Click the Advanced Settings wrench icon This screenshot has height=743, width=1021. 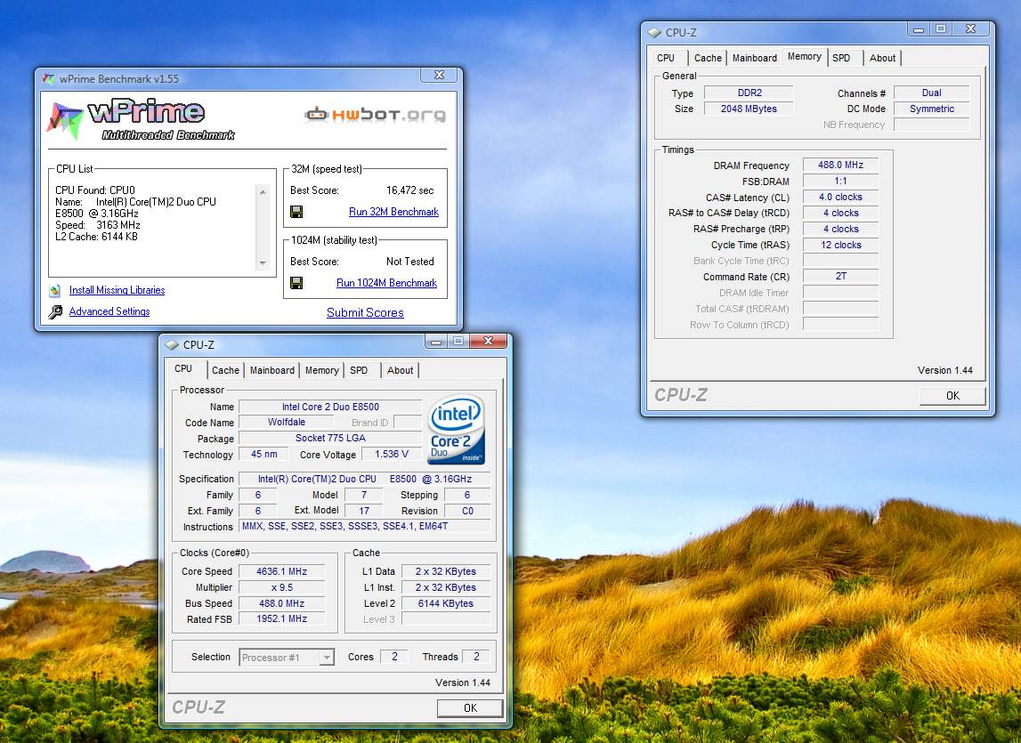pos(55,312)
